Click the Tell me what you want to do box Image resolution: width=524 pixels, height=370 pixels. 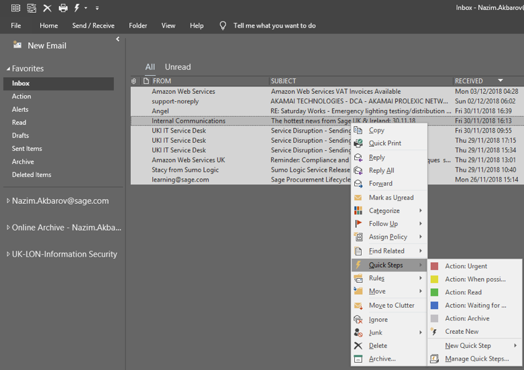click(274, 25)
